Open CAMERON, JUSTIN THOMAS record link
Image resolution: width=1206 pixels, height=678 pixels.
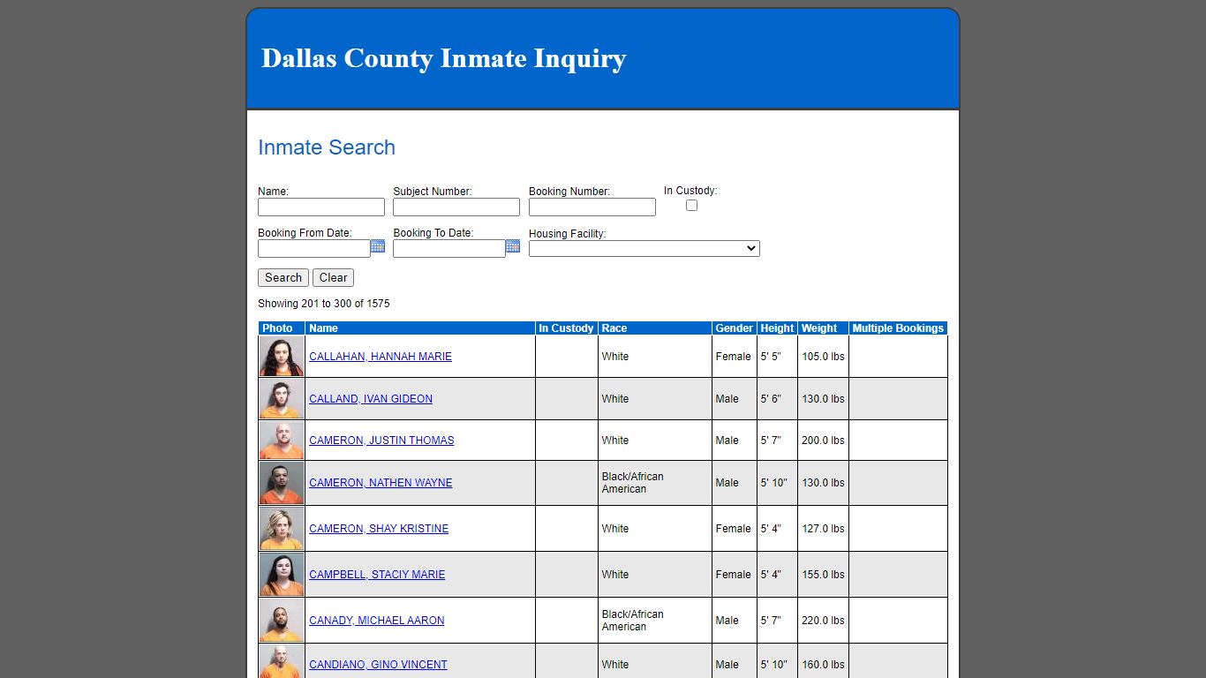click(x=381, y=441)
